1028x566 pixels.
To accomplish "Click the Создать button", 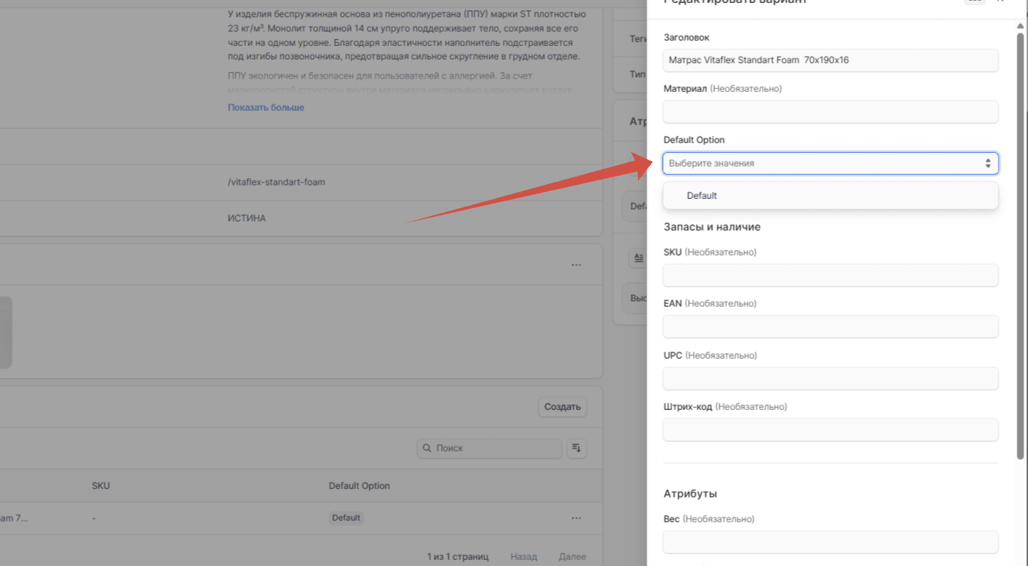I will [563, 407].
